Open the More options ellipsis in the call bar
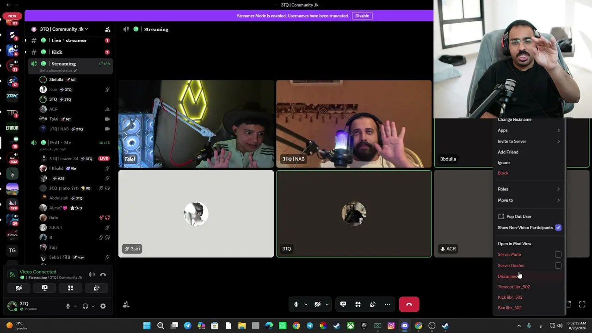The image size is (592, 333). point(388,304)
